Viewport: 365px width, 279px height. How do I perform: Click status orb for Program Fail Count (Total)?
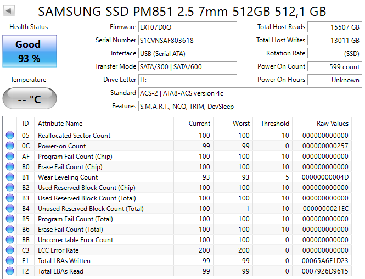coord(10,219)
